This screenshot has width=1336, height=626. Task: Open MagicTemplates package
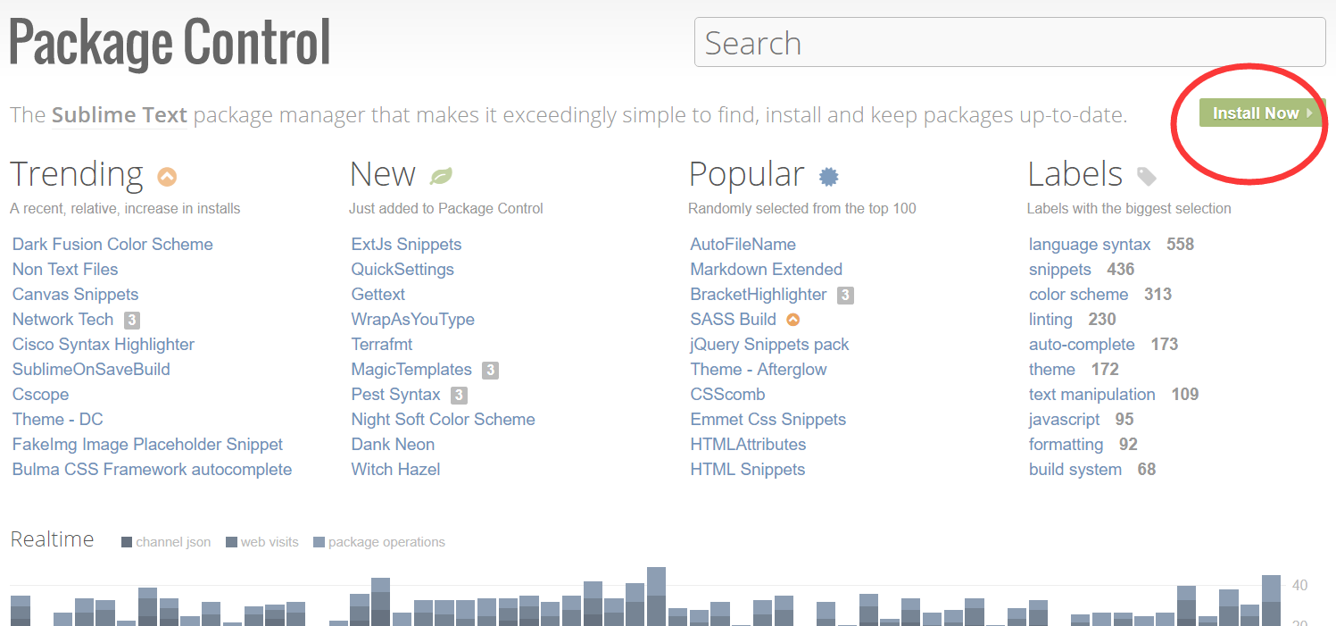[x=411, y=370]
